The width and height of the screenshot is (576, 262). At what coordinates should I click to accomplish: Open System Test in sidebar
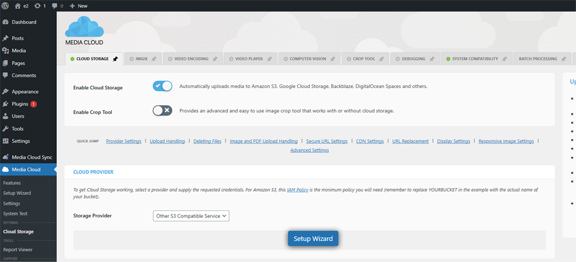coord(15,214)
